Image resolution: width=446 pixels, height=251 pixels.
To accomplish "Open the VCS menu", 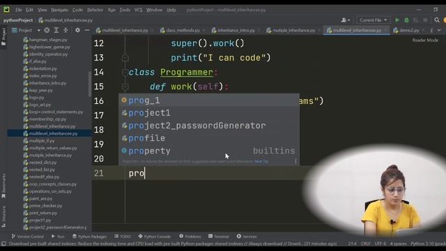I will click(138, 10).
